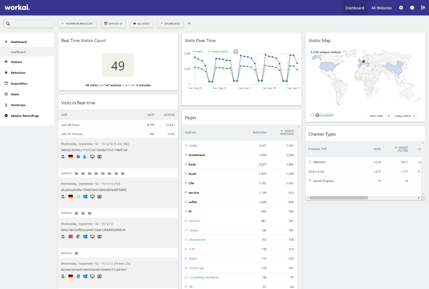Viewport: 429px width, 289px height.
Task: Click Windows OS icon of 15:12:14 visit
Action: tap(85, 197)
